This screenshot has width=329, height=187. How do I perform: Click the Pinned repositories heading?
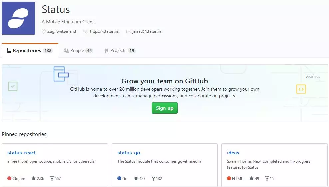24,134
